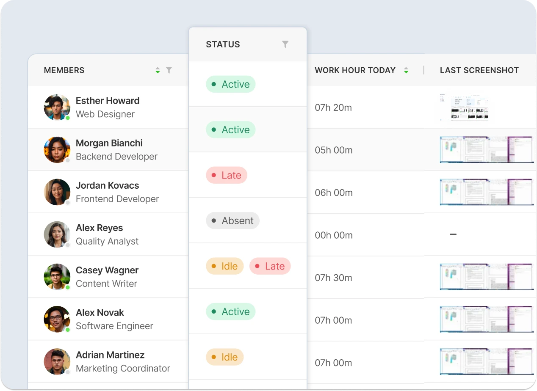Image resolution: width=537 pixels, height=391 pixels.
Task: Sort the Members column using sort arrows
Action: pyautogui.click(x=158, y=70)
